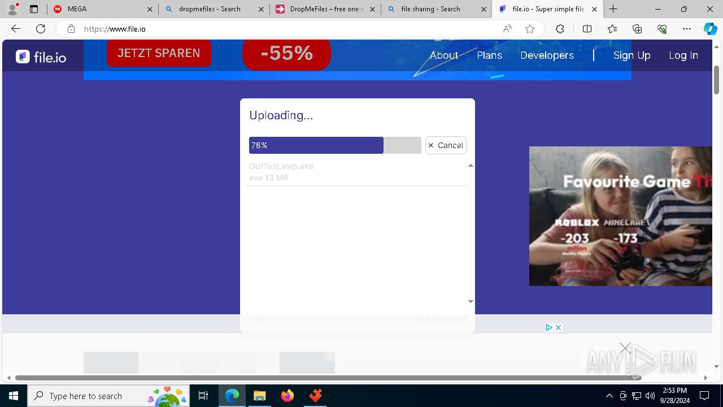The width and height of the screenshot is (723, 407).
Task: Click the JETZT SPAREN ad button
Action: point(159,53)
